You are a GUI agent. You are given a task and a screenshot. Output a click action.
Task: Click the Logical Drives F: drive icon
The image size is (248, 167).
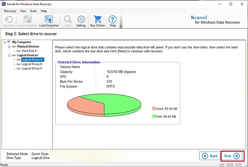[18, 69]
